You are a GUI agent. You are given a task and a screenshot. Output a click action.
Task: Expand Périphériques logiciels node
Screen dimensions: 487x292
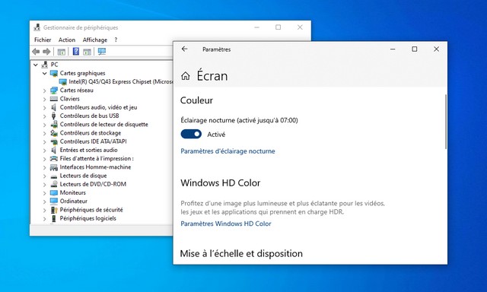(44, 218)
